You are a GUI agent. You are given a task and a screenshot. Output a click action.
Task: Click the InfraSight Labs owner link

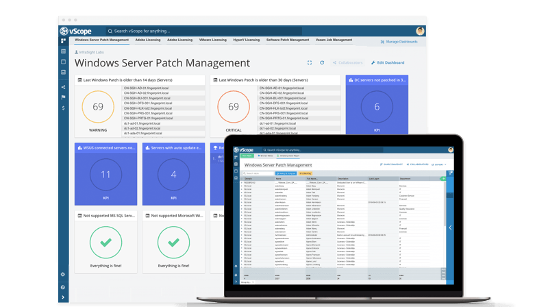(x=89, y=52)
